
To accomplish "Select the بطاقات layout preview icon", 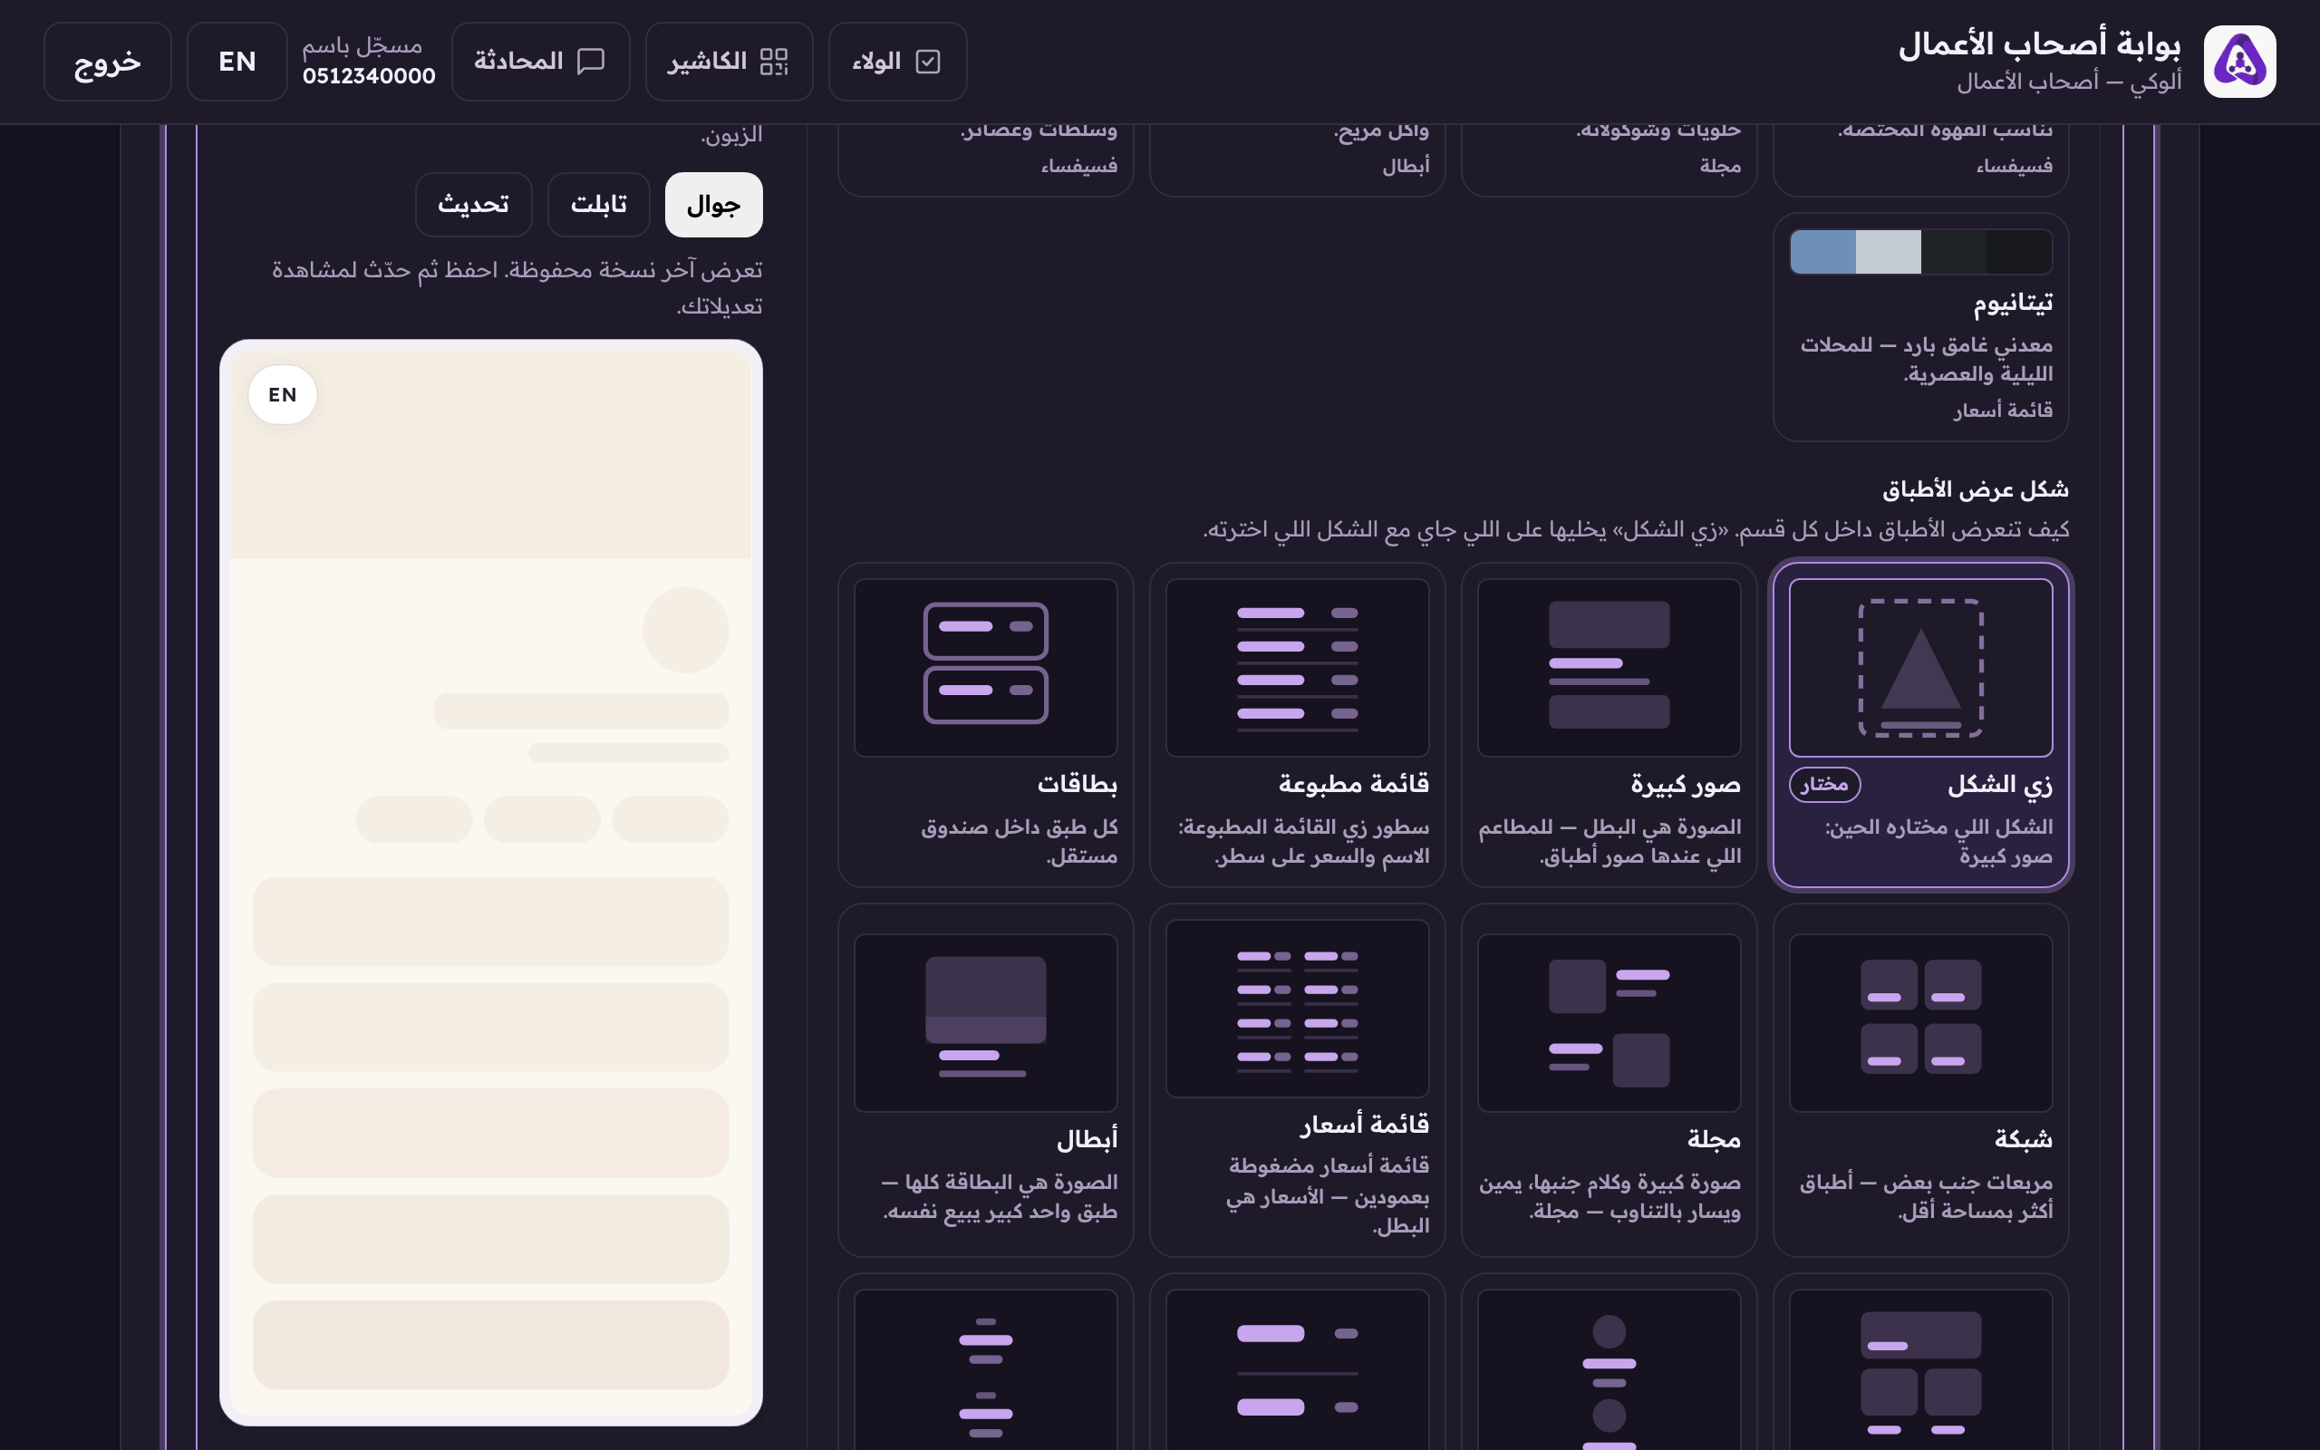I will pyautogui.click(x=985, y=668).
